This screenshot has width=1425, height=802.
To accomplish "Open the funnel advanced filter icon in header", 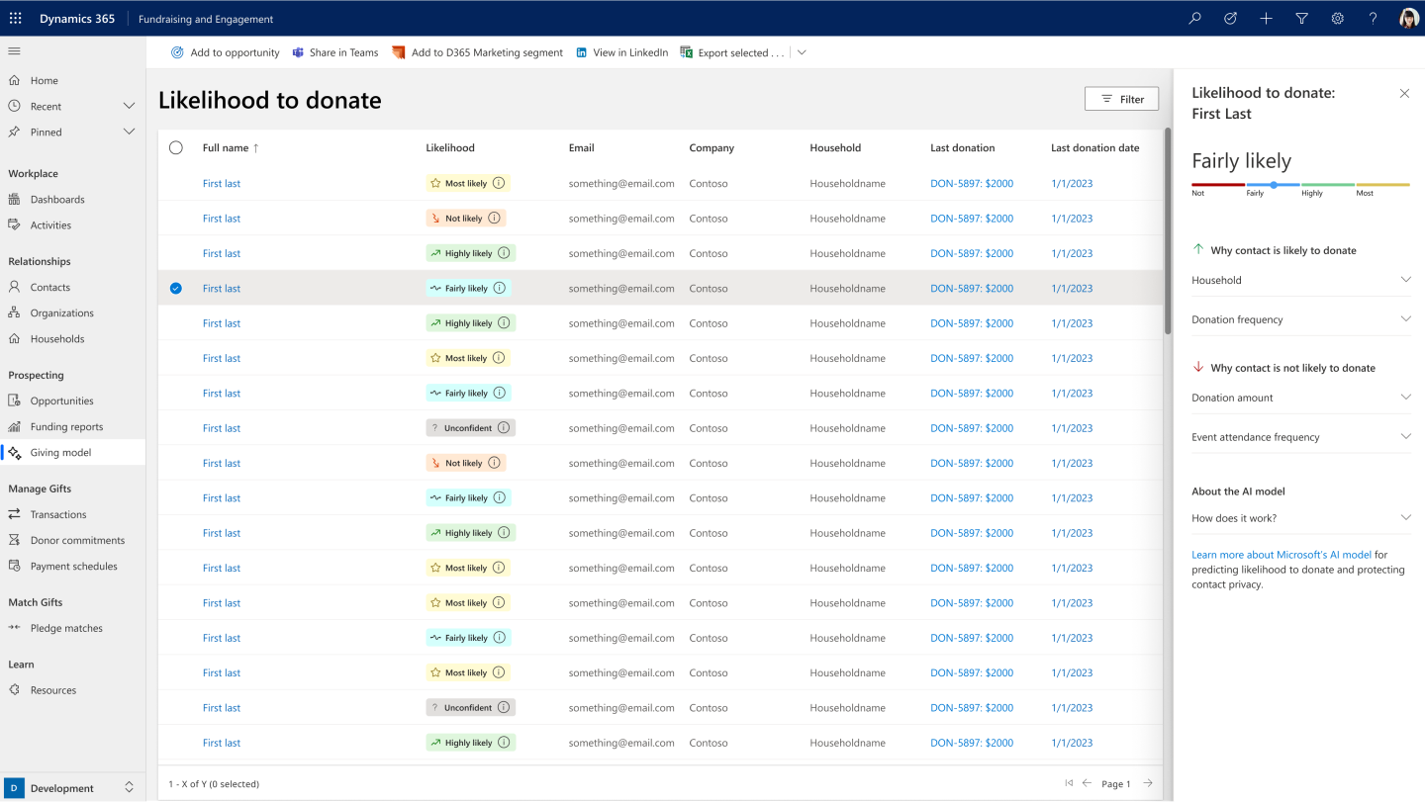I will [1301, 18].
